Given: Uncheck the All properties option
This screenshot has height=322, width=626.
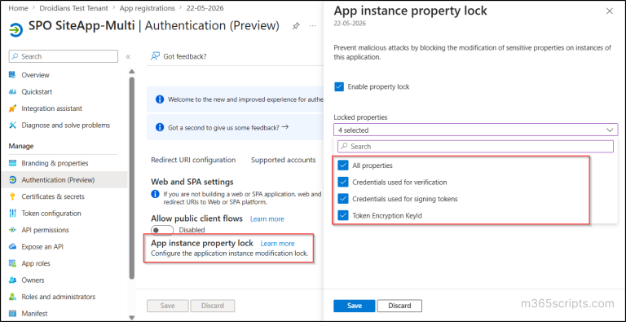Looking at the screenshot, I should (x=343, y=165).
